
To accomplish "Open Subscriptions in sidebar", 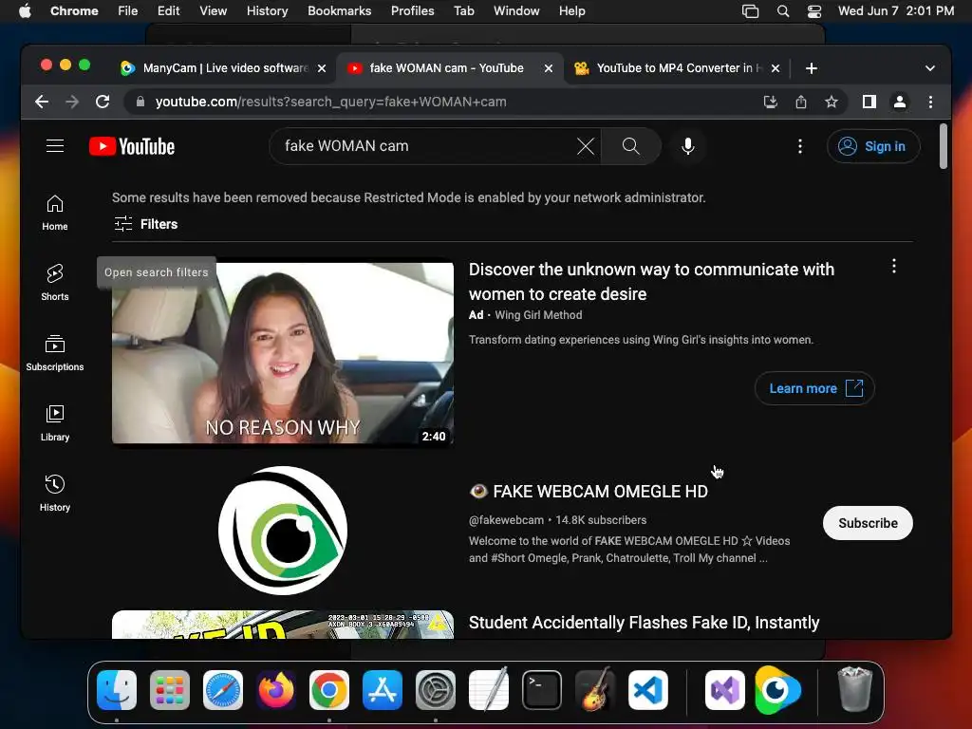I will click(x=55, y=353).
